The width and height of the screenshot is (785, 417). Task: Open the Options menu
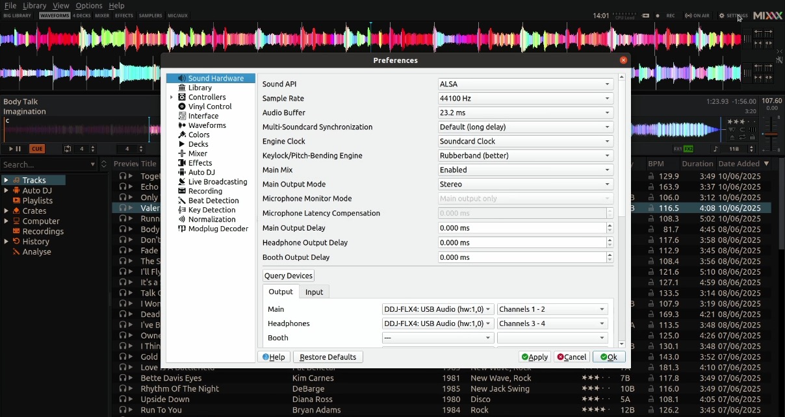point(89,5)
